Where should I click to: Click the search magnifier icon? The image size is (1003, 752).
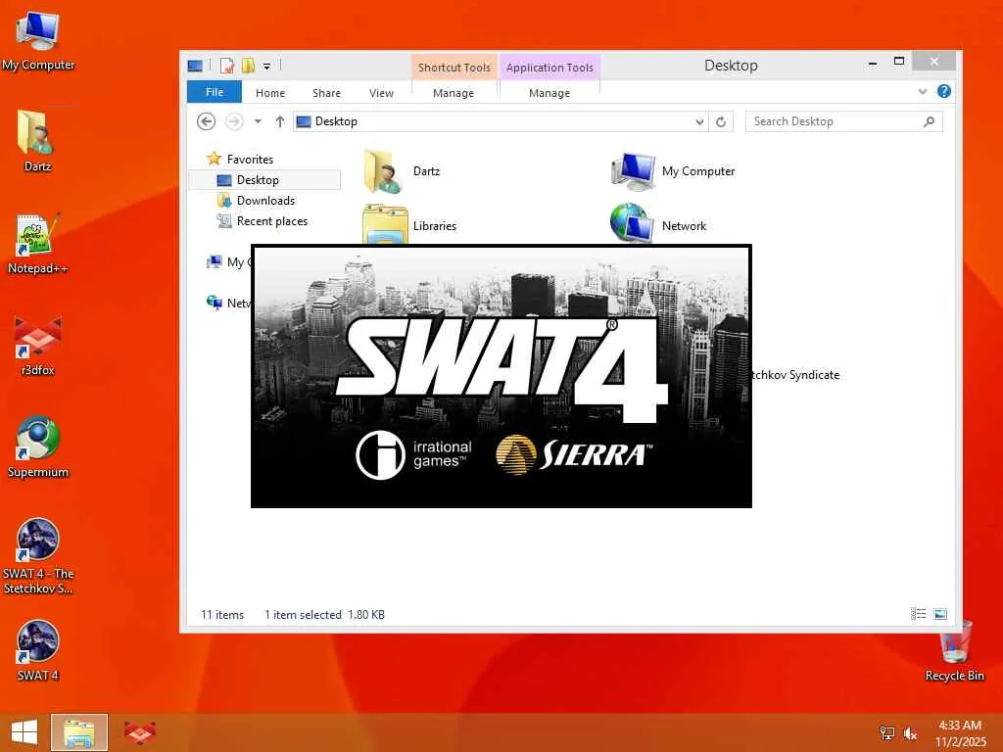click(929, 121)
